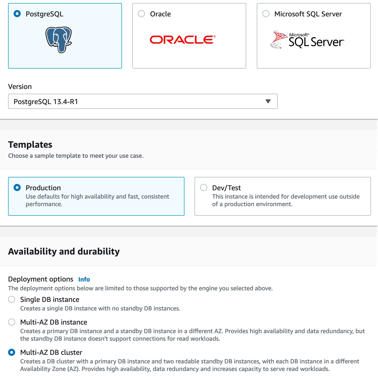Click the Microsoft SQL Server engine label

308,14
